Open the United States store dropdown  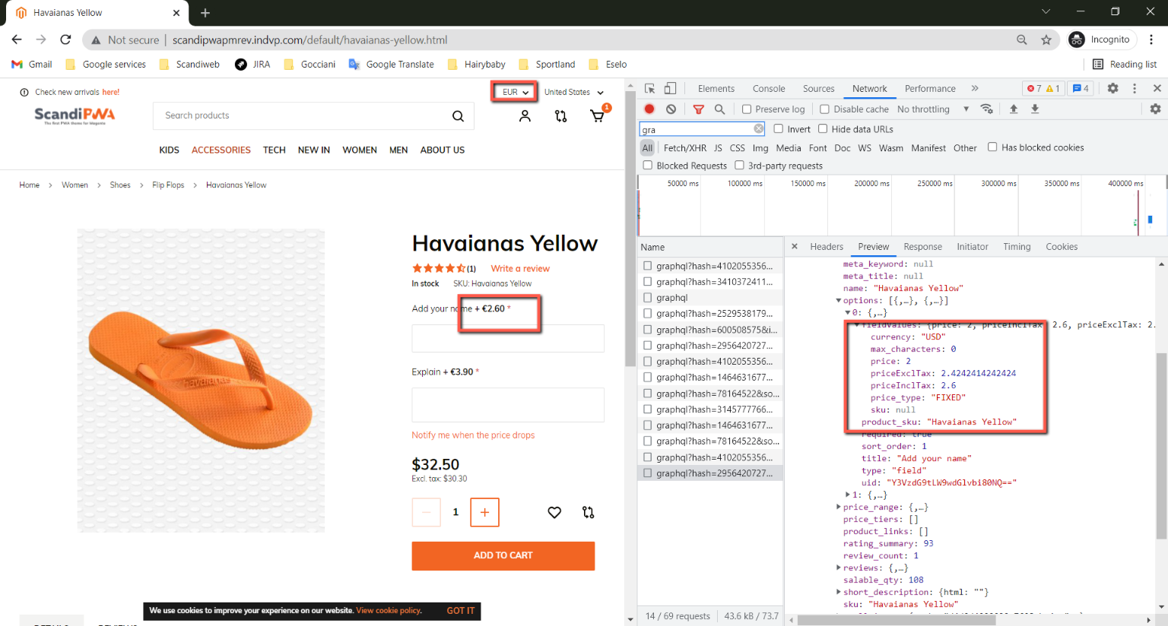click(x=574, y=93)
